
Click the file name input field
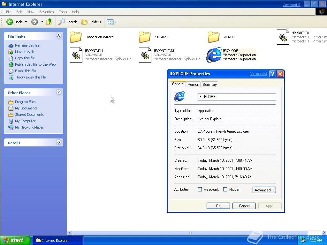coord(237,97)
